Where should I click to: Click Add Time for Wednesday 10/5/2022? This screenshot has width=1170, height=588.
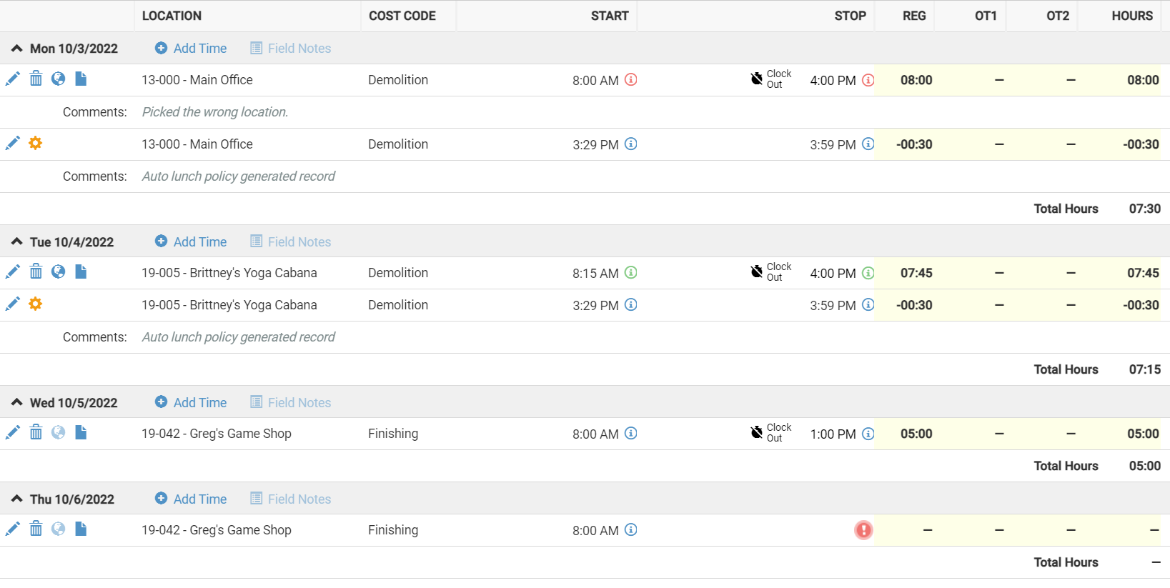click(191, 403)
